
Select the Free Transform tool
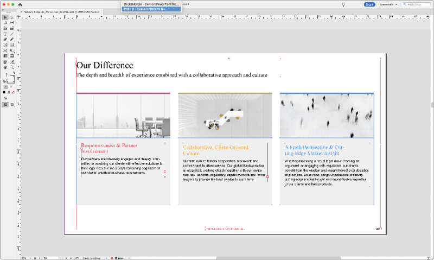[12, 50]
